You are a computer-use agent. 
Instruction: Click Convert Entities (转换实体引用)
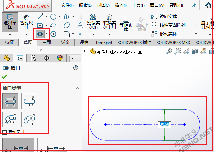coord(109,22)
